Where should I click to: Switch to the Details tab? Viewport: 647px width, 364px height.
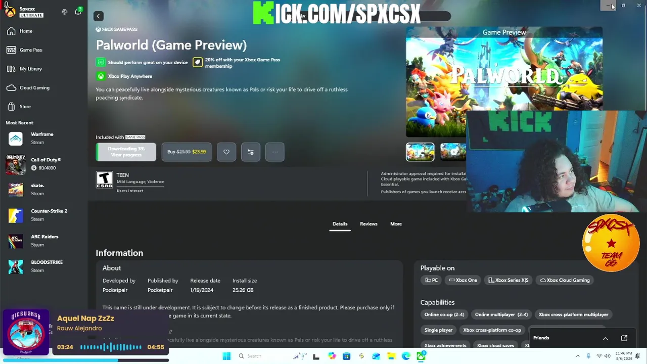(340, 224)
